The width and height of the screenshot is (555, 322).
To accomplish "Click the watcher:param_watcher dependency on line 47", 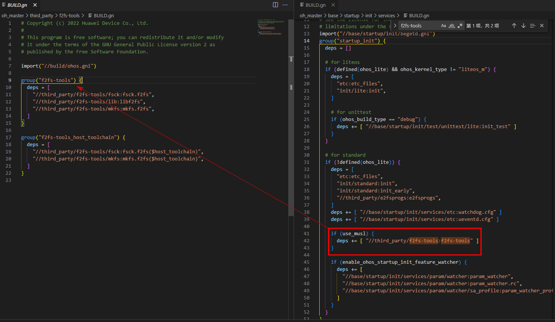I will pyautogui.click(x=428, y=276).
